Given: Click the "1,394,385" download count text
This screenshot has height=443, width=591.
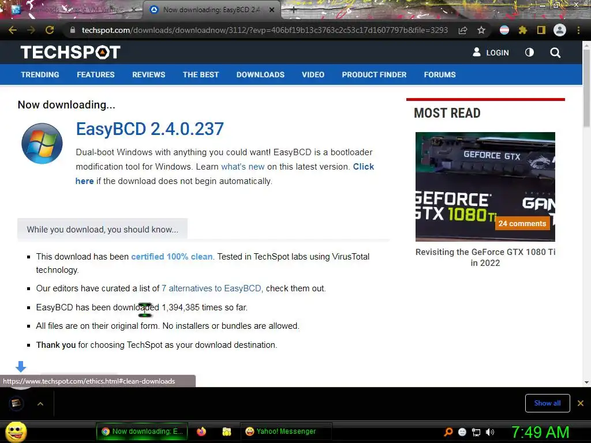Looking at the screenshot, I should (x=181, y=307).
